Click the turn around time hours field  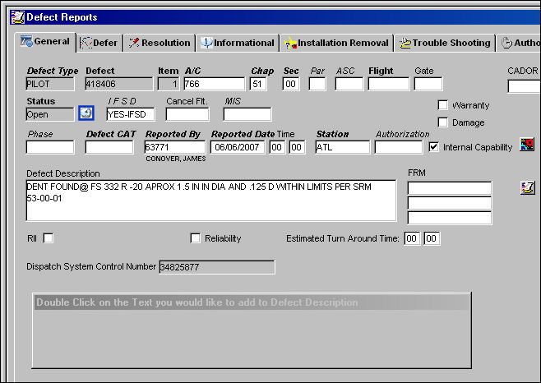[412, 238]
